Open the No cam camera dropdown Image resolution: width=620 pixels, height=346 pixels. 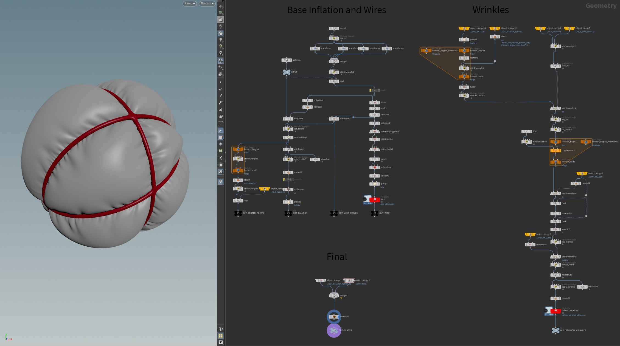pos(207,4)
